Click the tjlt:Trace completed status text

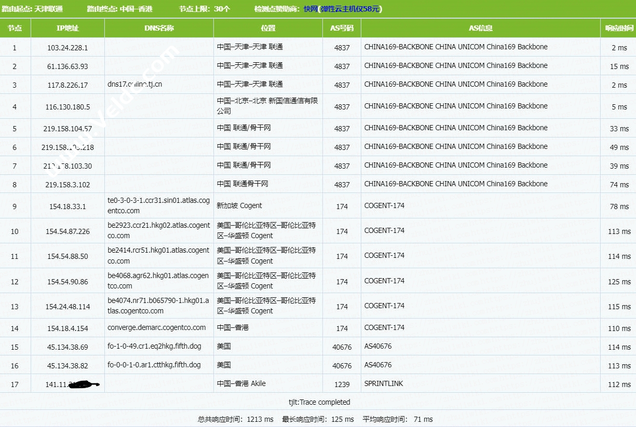coord(319,402)
